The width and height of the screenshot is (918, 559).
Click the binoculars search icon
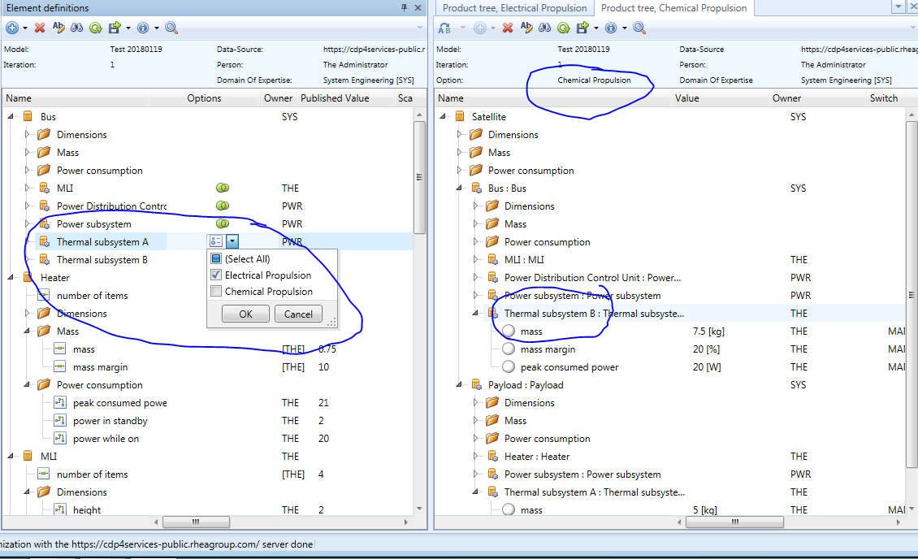[x=76, y=27]
